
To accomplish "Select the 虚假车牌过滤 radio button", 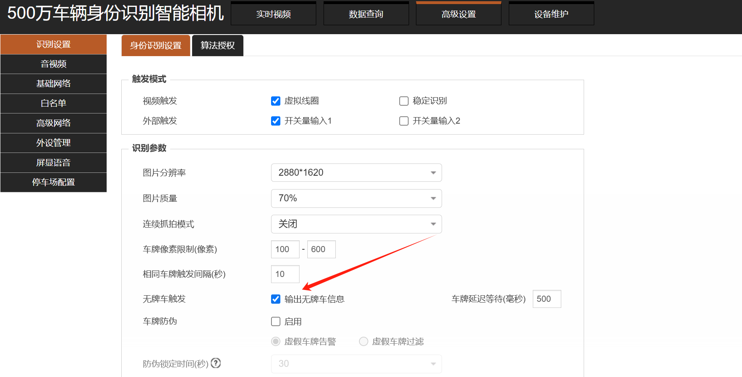I will tap(363, 341).
